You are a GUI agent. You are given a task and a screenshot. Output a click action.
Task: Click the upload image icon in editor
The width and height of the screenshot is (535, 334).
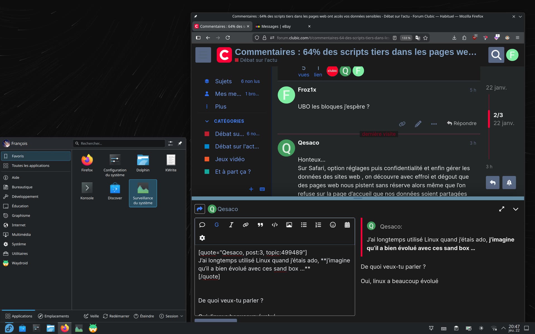[x=289, y=225]
